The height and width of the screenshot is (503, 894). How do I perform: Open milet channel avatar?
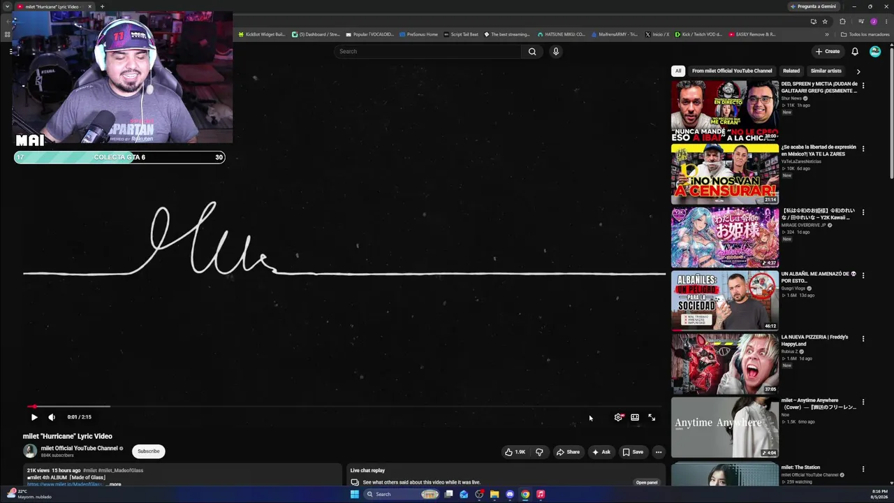pyautogui.click(x=30, y=451)
